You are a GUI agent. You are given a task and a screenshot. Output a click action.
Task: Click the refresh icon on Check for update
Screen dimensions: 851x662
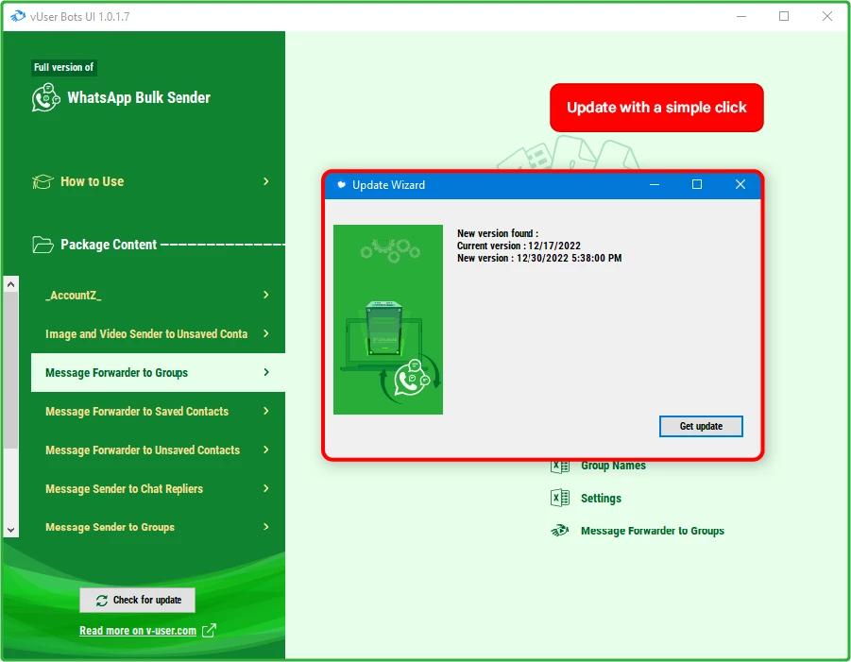pos(101,600)
